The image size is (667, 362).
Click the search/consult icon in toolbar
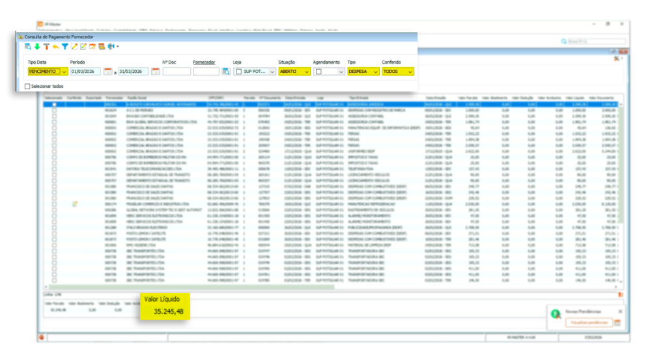click(x=28, y=47)
